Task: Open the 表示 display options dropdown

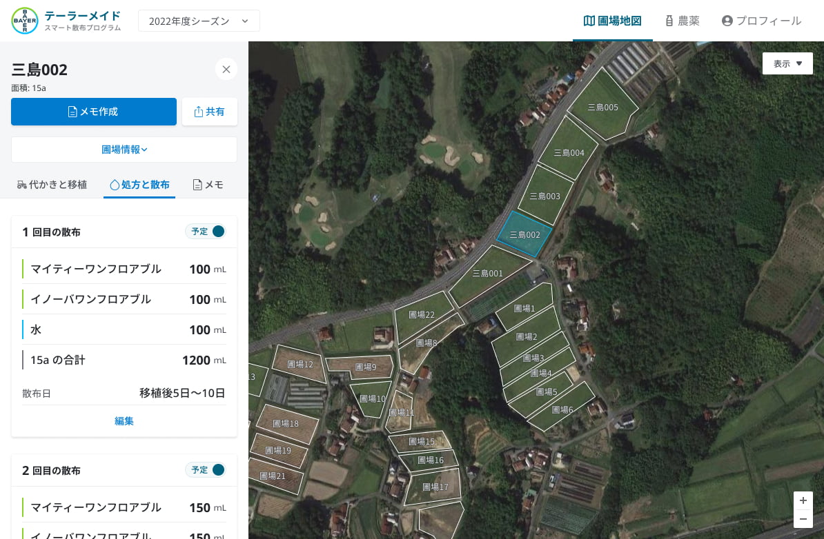Action: pyautogui.click(x=787, y=63)
